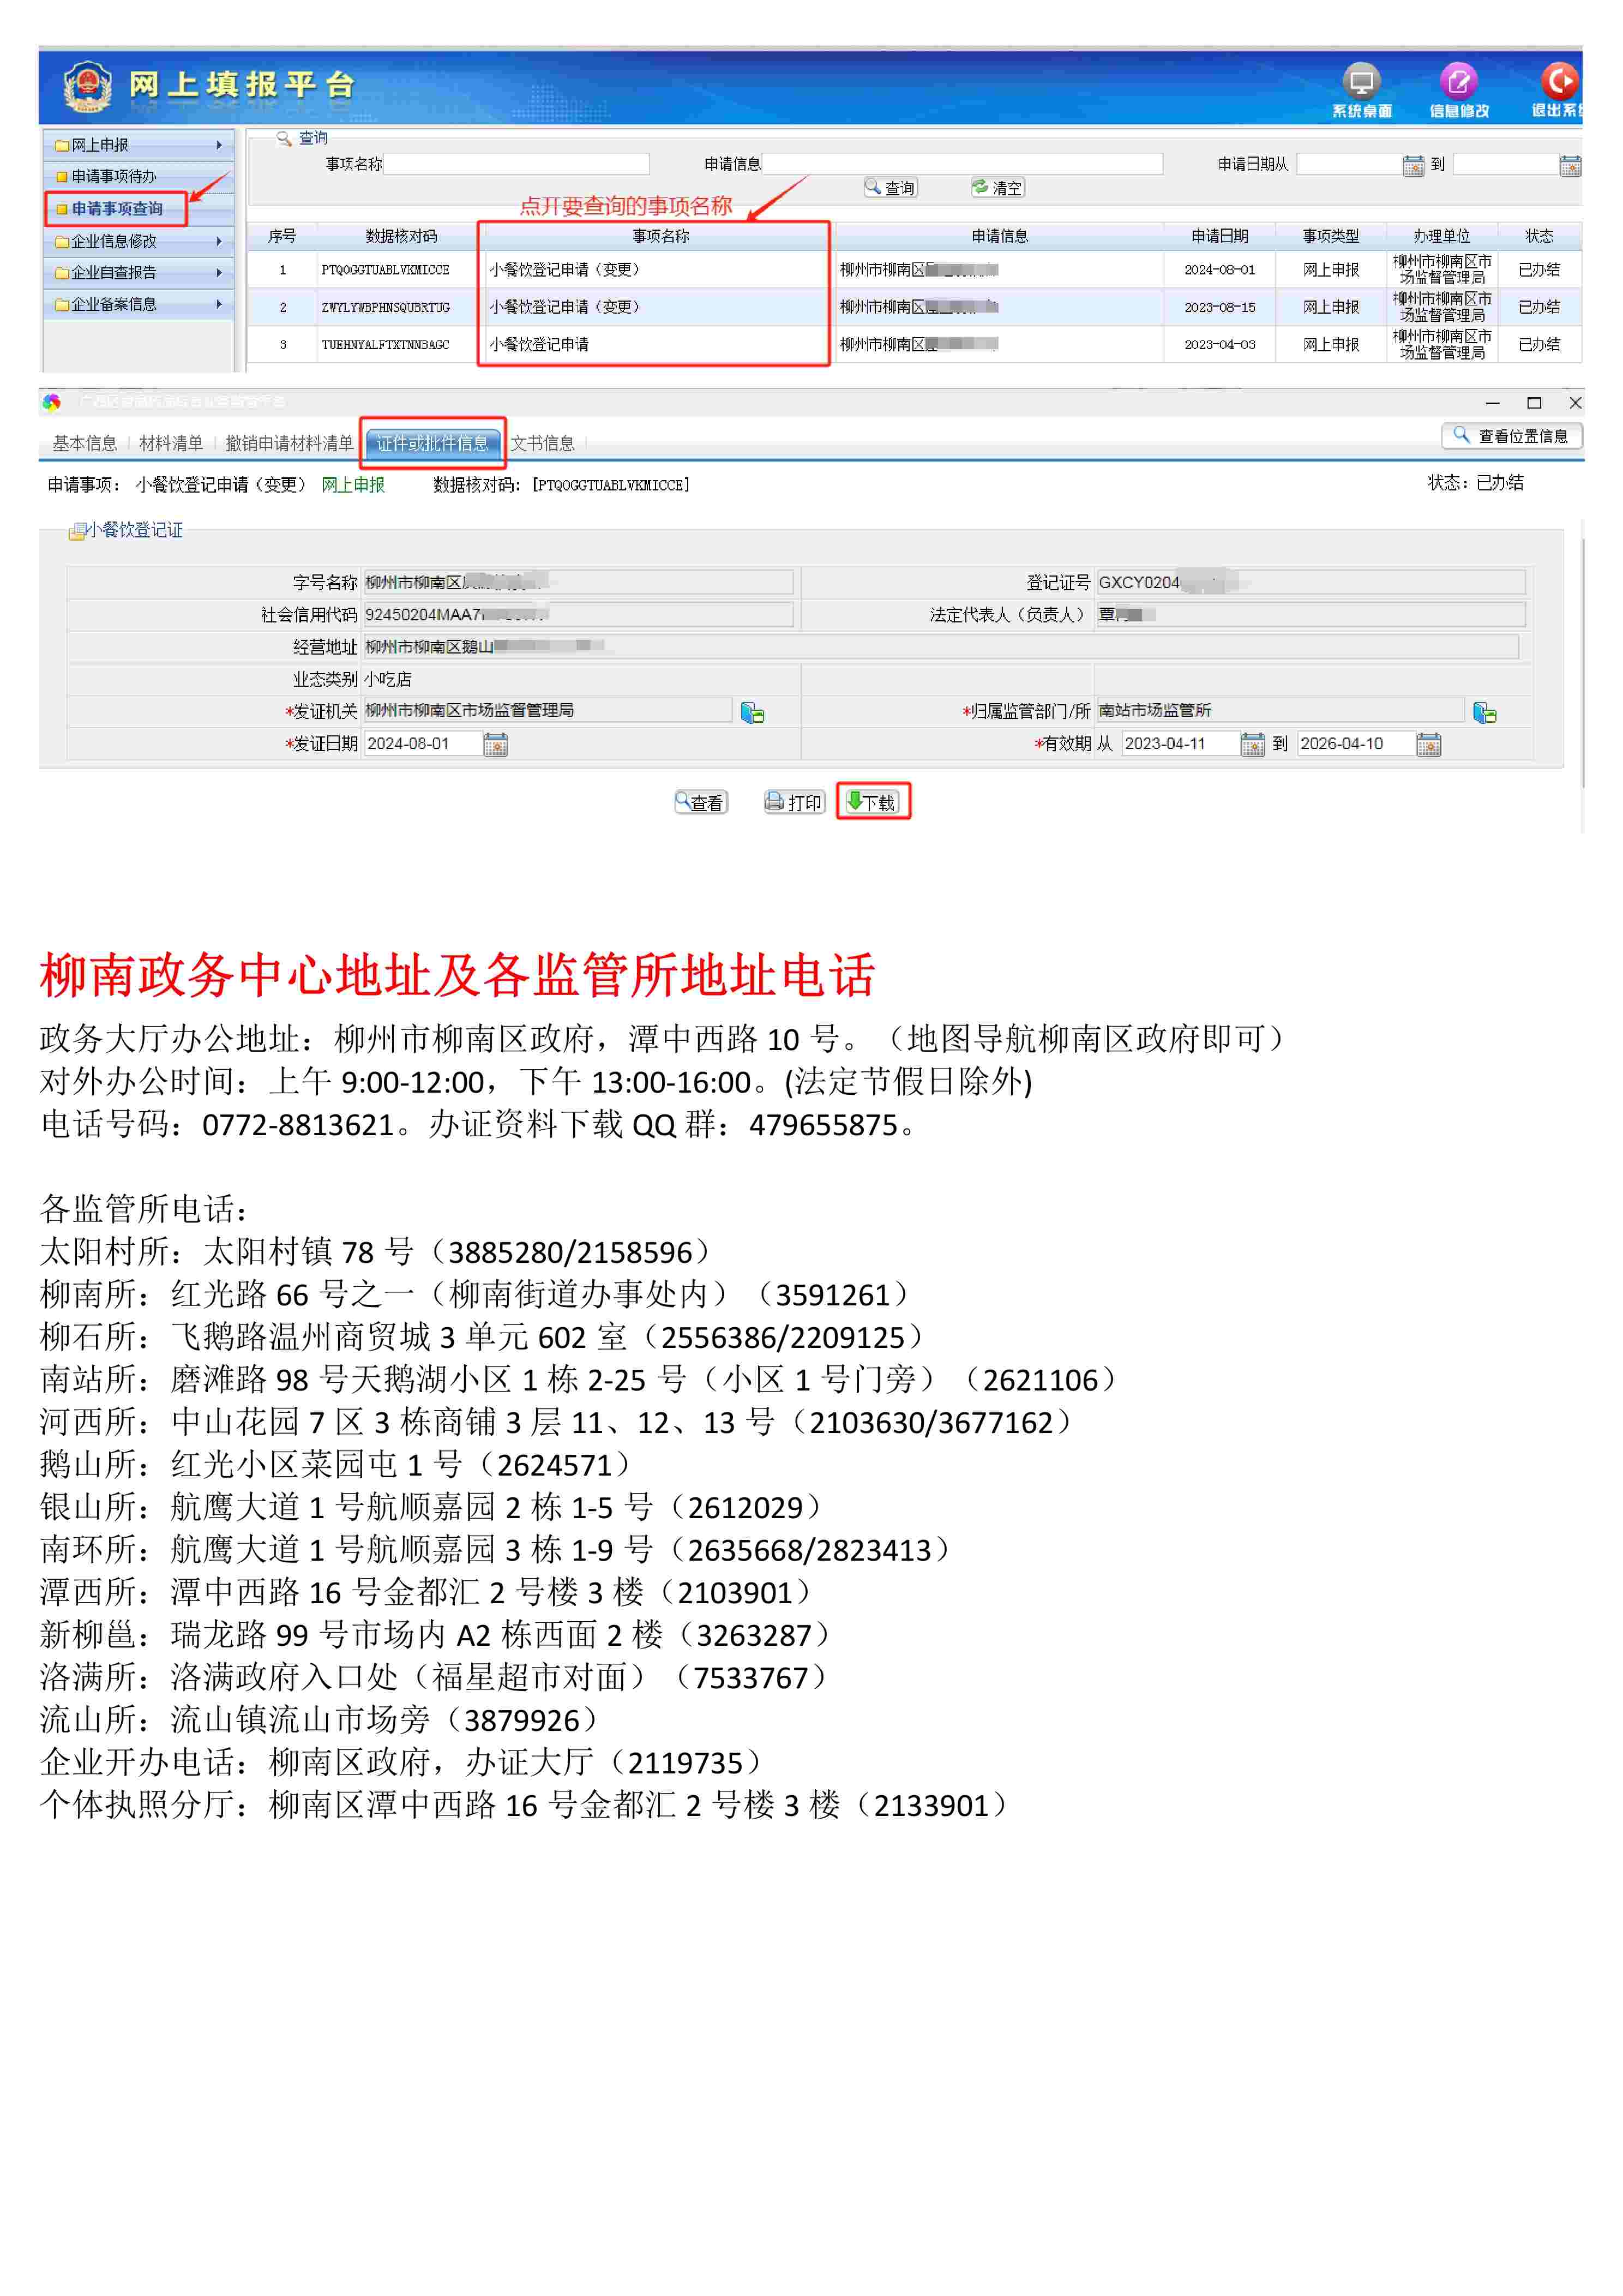Image resolution: width=1623 pixels, height=2296 pixels.
Task: Switch to 材料清单 tab
Action: pos(171,443)
